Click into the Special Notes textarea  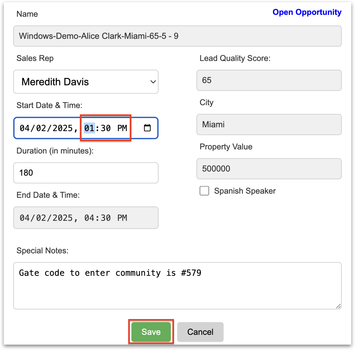point(177,286)
